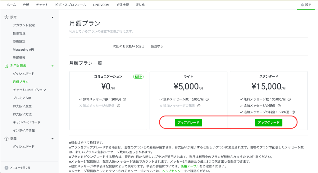
Task: Collapse the 利用と請求 section arrow
Action: coord(52,66)
